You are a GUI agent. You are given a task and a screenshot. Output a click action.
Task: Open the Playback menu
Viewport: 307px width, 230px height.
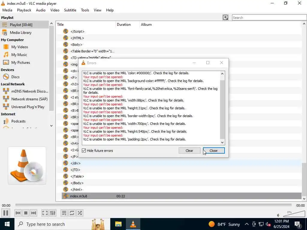pyautogui.click(x=24, y=10)
